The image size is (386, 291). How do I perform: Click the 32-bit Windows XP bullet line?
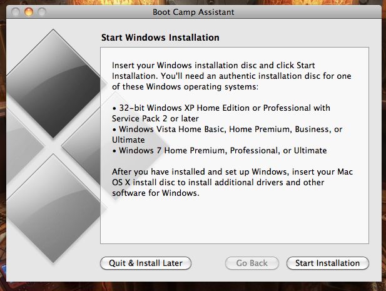(221, 108)
